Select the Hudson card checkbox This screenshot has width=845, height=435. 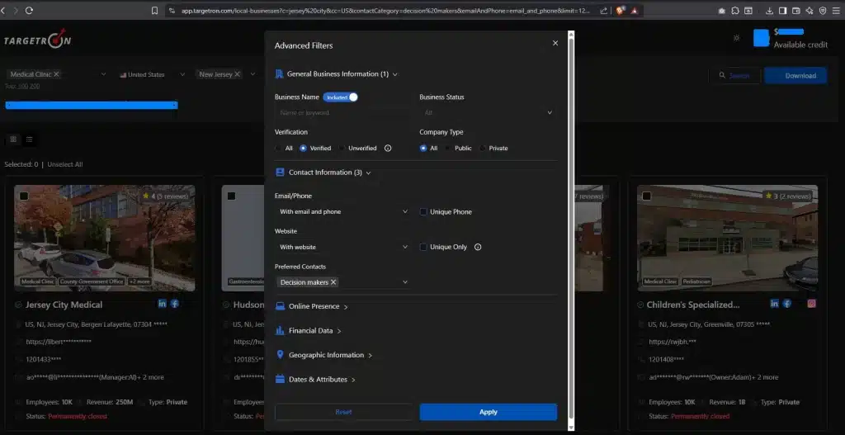(231, 196)
